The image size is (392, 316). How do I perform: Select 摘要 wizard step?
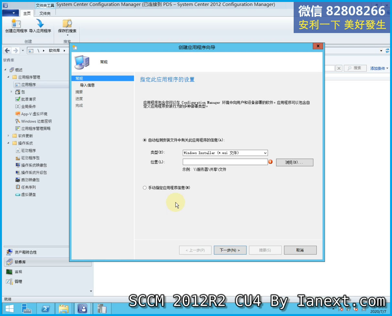(79, 92)
